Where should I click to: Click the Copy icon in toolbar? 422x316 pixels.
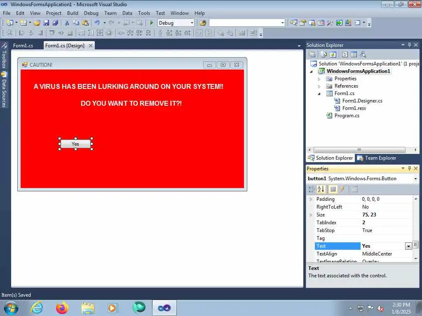tap(76, 23)
